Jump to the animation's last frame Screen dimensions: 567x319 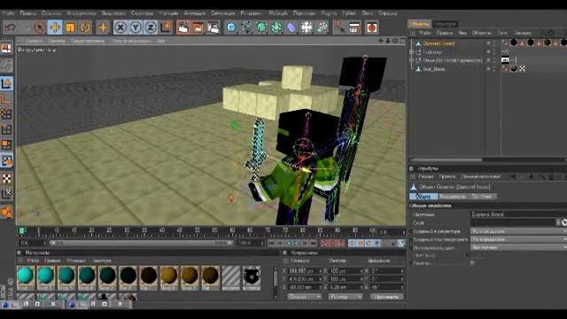313,244
